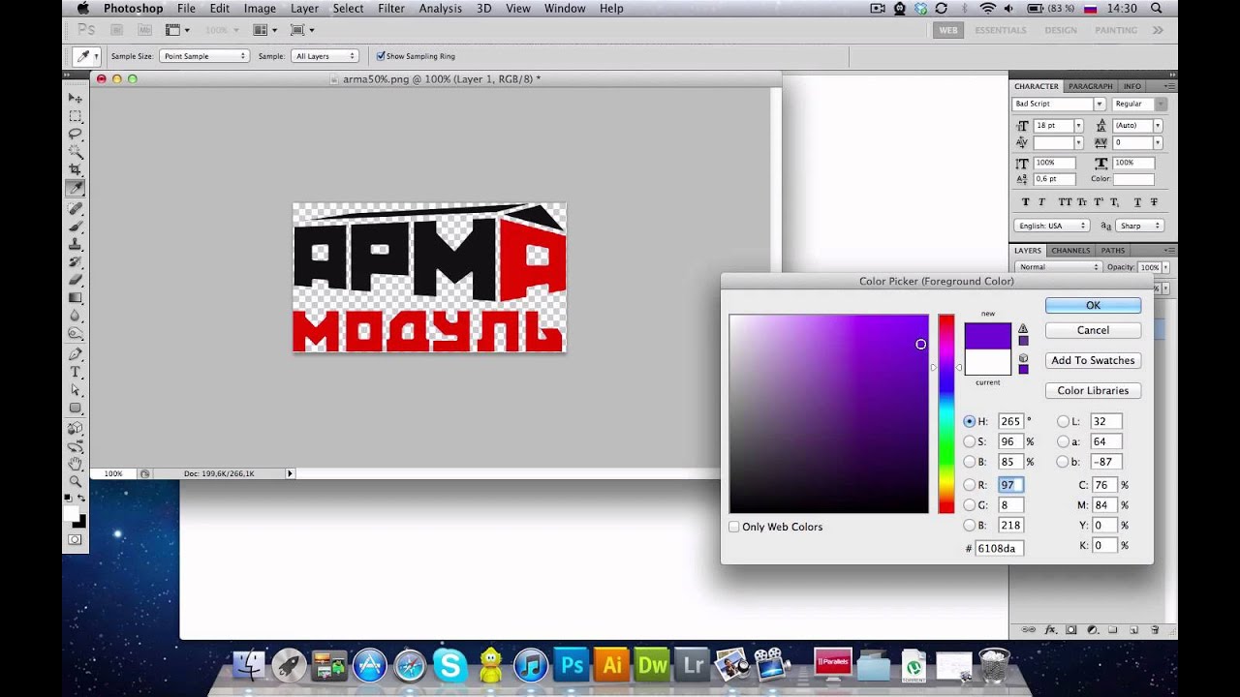Apply All Caps in Character panel
1240x697 pixels.
point(1066,202)
